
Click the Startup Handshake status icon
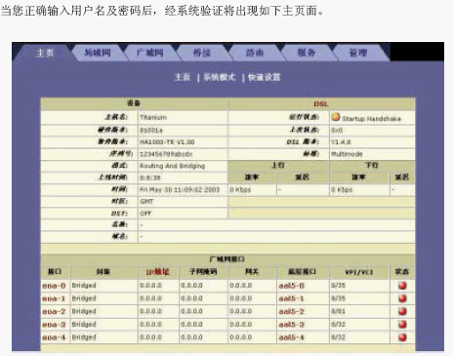coord(336,117)
